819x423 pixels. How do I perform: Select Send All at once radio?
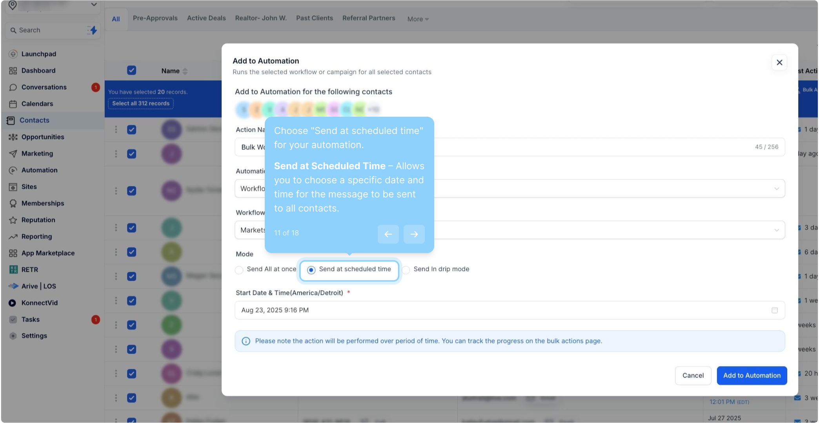(239, 270)
